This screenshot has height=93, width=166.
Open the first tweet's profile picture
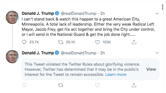[x=12, y=17]
